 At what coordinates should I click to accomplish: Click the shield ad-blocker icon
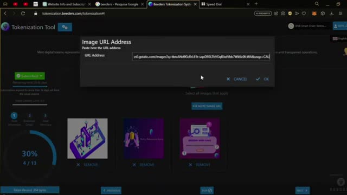[290, 14]
